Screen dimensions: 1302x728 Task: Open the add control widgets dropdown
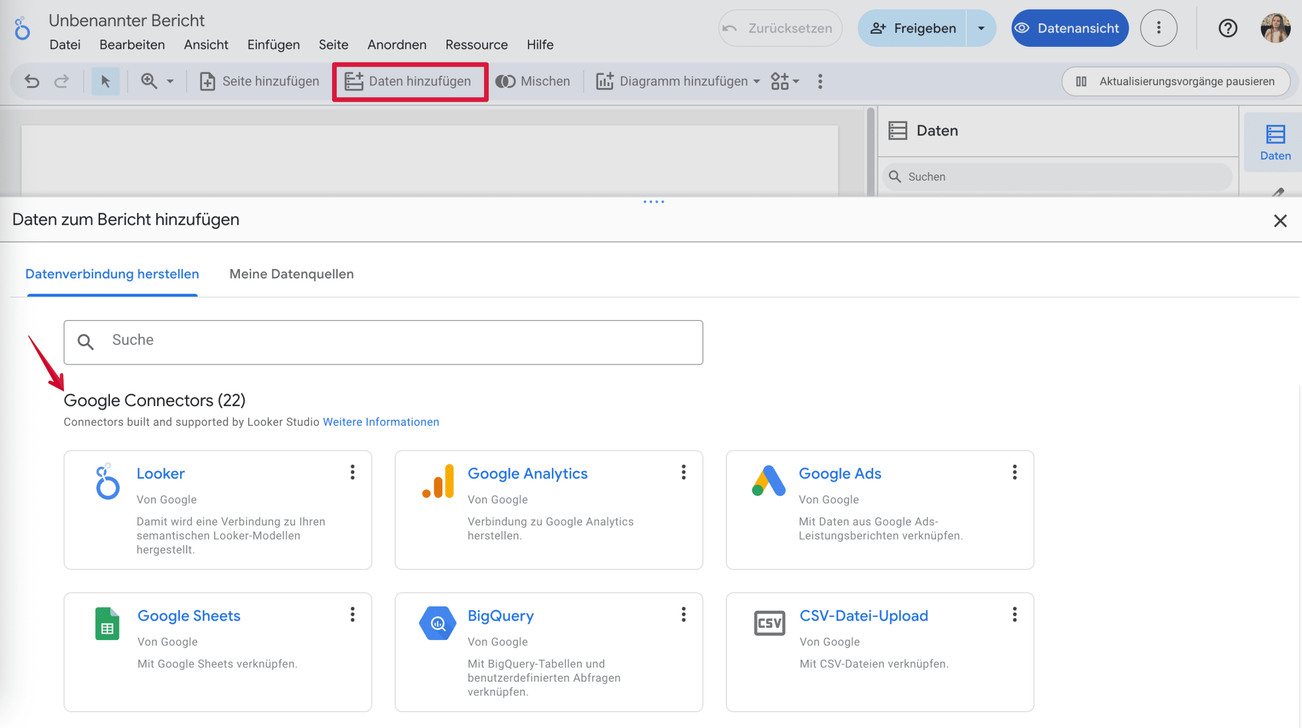[785, 81]
